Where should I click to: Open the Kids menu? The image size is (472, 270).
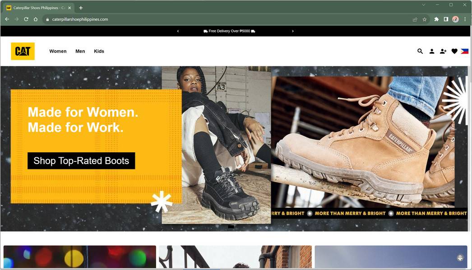[x=99, y=51]
